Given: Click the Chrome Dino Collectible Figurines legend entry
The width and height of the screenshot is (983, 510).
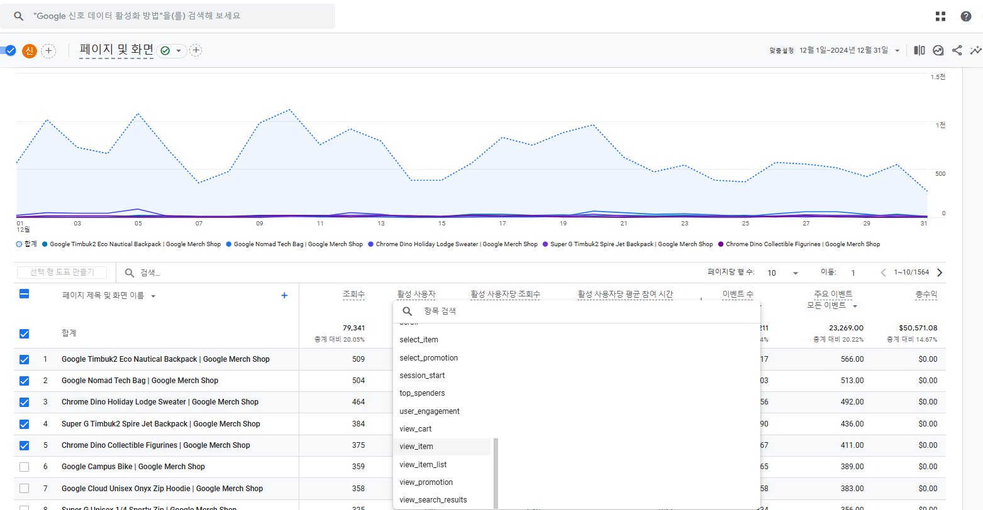Looking at the screenshot, I should [799, 244].
